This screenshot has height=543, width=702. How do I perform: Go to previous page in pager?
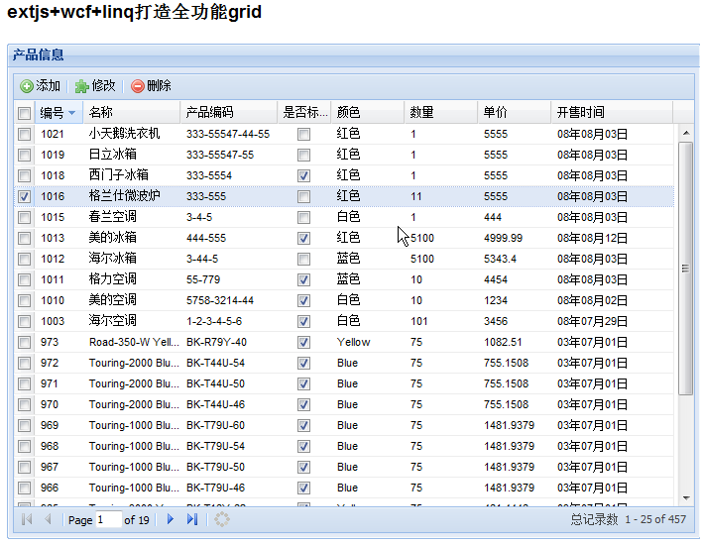(48, 519)
